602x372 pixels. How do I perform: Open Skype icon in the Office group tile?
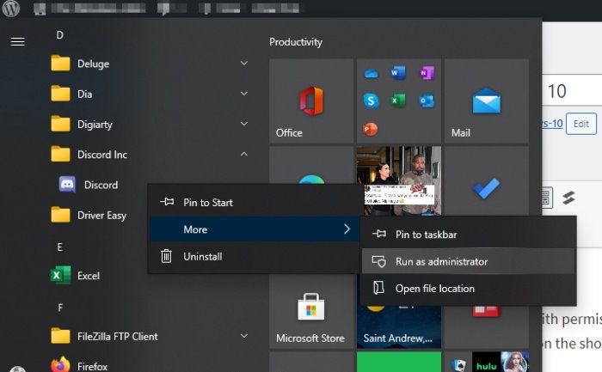[371, 101]
